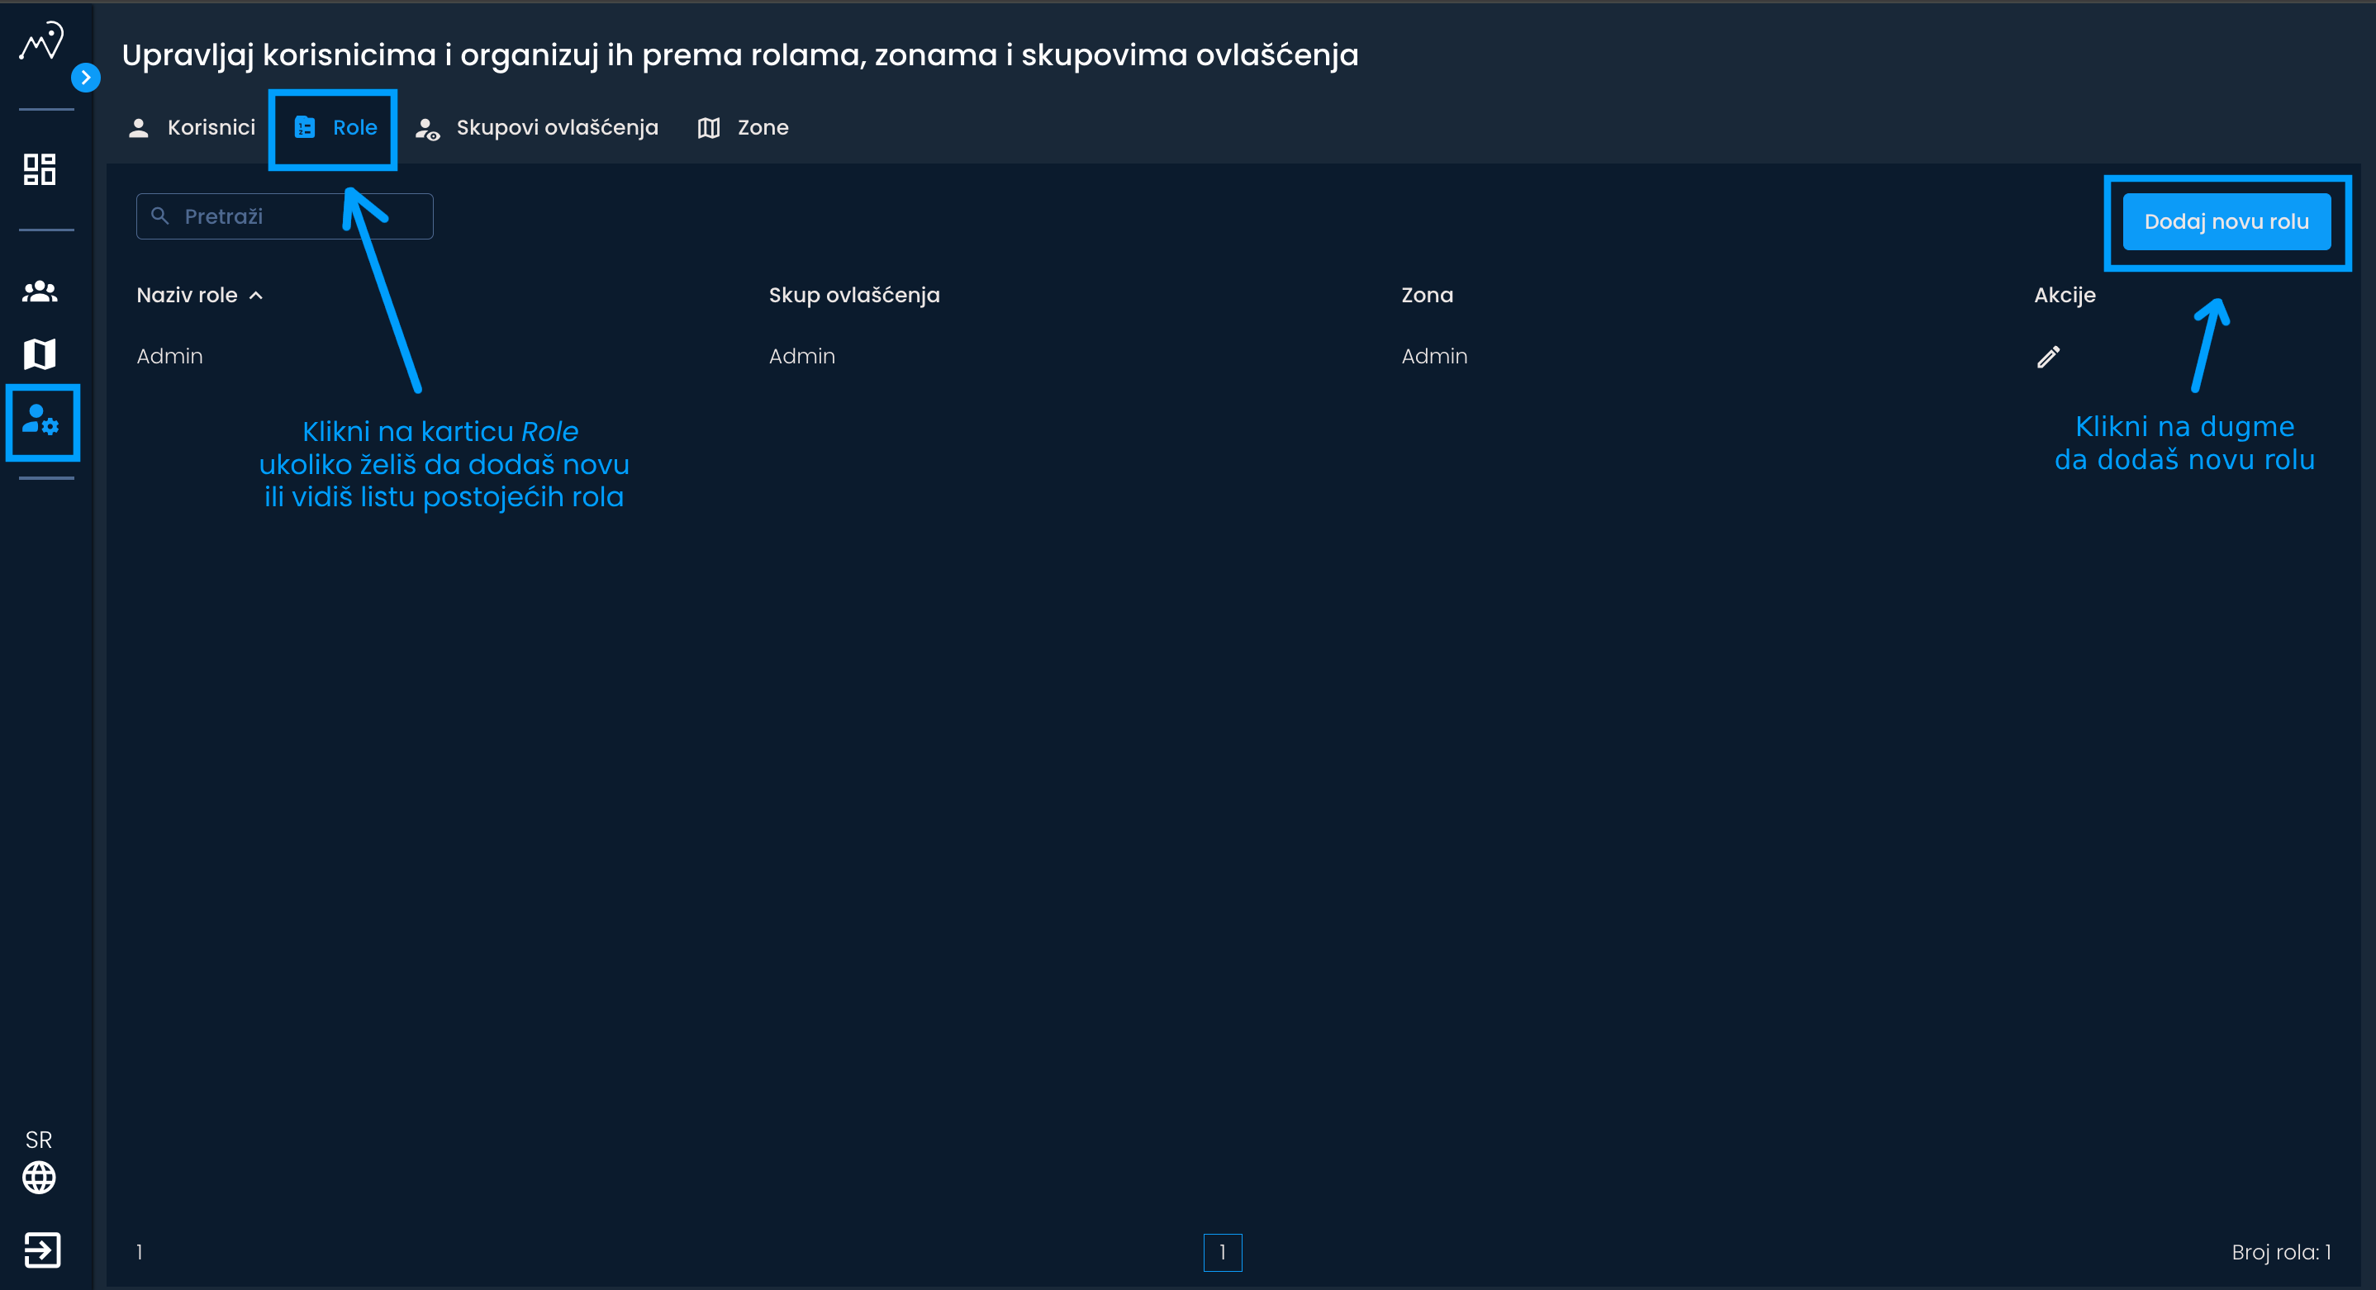This screenshot has width=2376, height=1290.
Task: Click the Skup ovlašćenja column header
Action: (x=854, y=296)
